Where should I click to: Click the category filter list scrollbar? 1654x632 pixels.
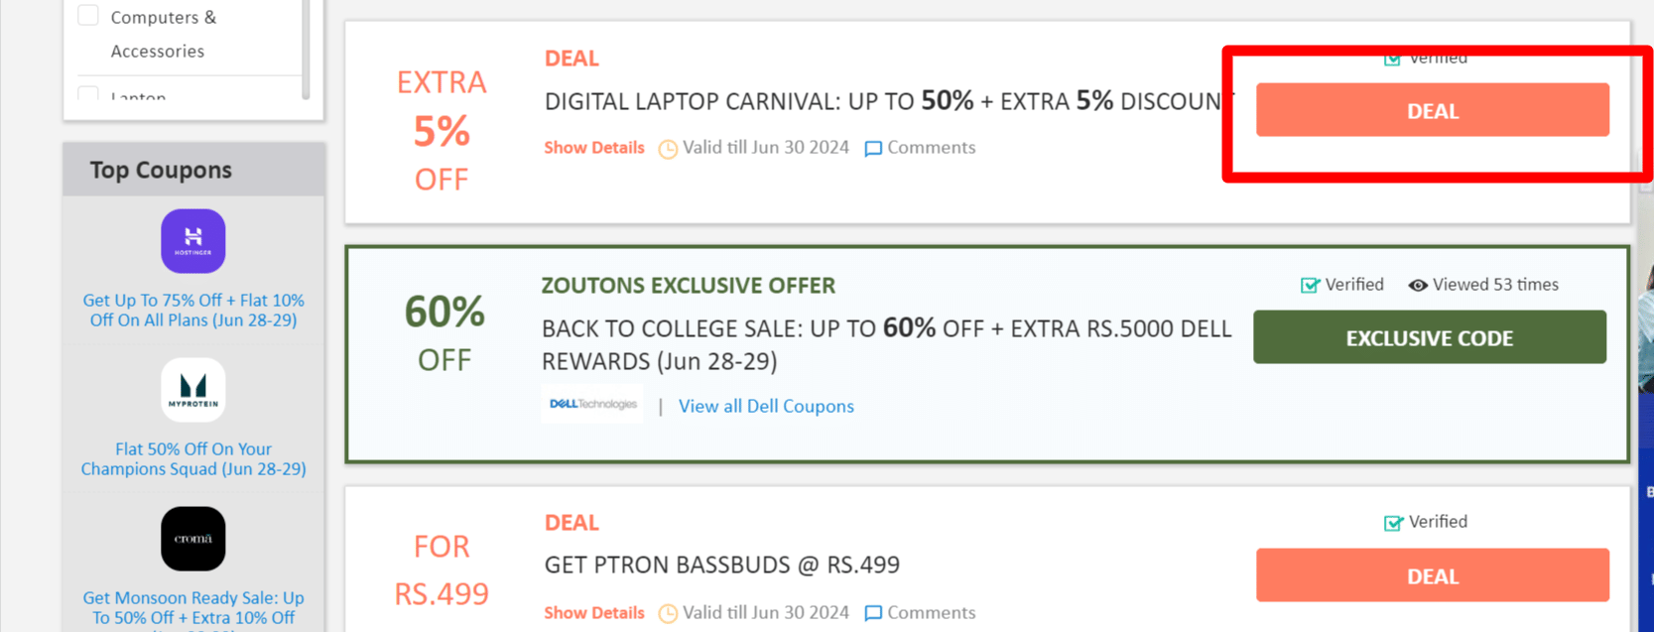pyautogui.click(x=306, y=50)
